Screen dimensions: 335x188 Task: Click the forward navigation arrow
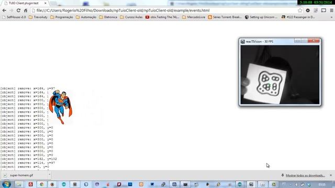click(12, 10)
